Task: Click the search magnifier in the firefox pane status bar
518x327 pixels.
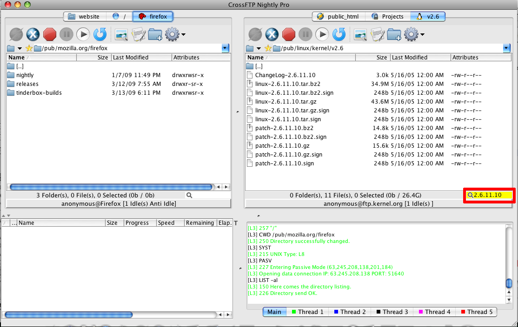Action: pos(189,196)
